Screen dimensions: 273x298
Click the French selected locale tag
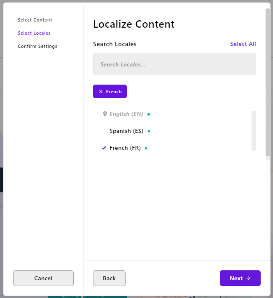click(x=110, y=91)
